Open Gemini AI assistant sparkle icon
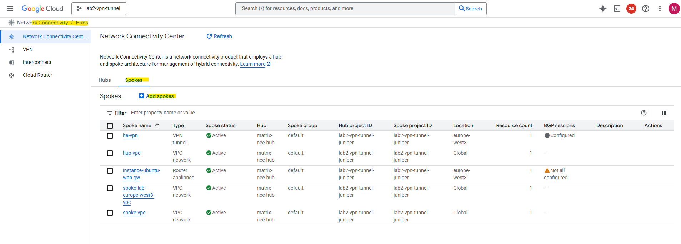 tap(603, 9)
